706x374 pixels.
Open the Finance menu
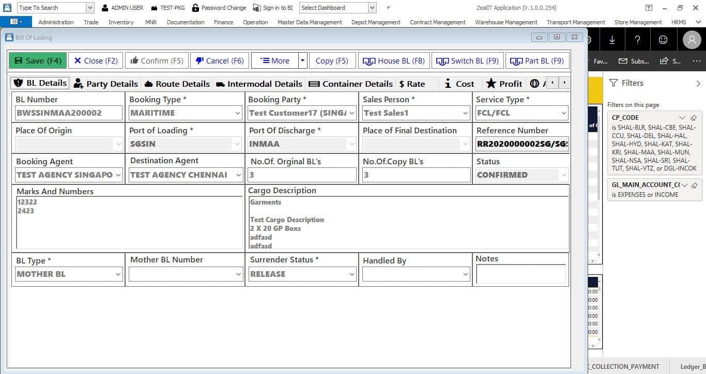point(223,22)
